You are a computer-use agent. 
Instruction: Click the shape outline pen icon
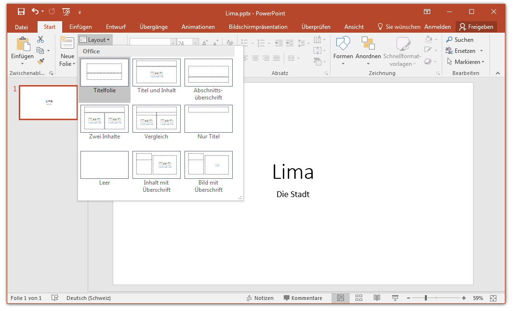[x=428, y=50]
